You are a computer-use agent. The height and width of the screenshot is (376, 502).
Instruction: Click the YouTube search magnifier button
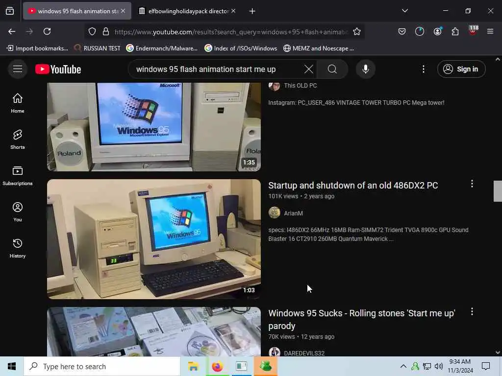coord(332,69)
